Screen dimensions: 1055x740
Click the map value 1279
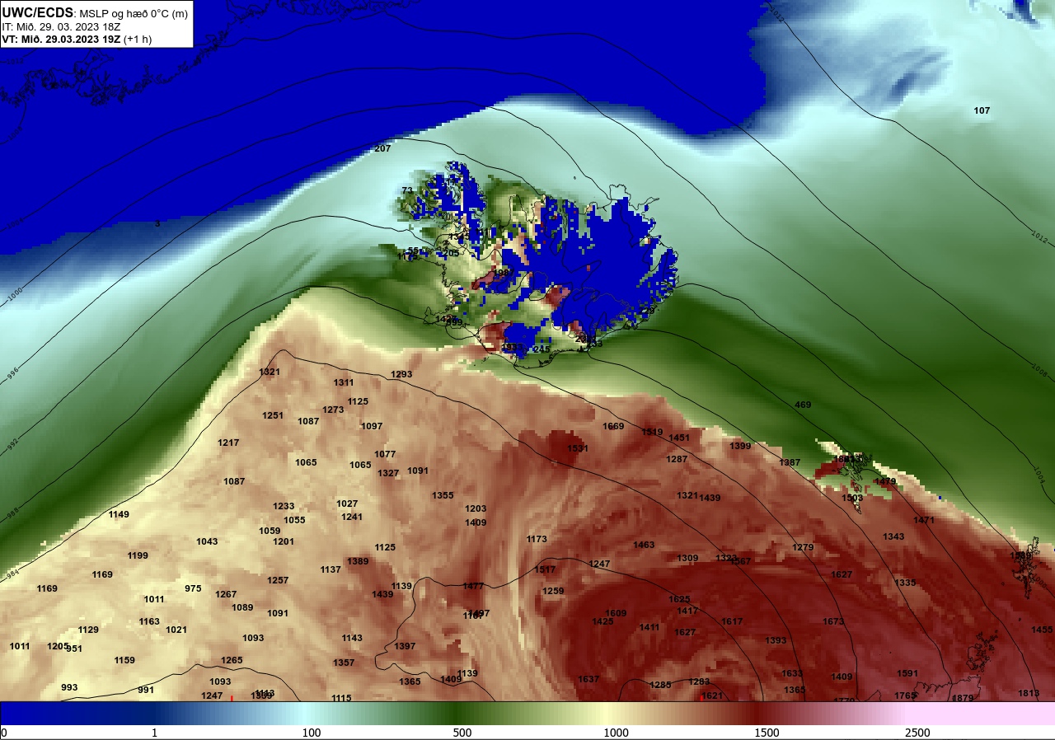tap(803, 547)
